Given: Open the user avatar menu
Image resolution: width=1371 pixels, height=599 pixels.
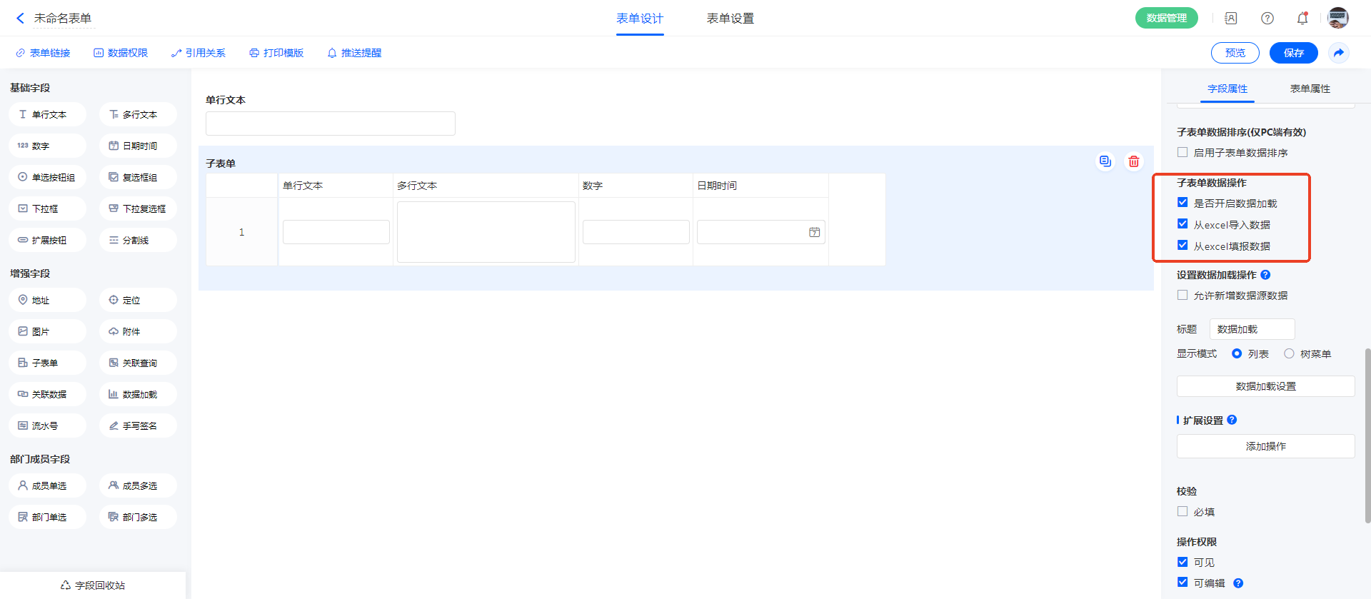Looking at the screenshot, I should [x=1337, y=19].
